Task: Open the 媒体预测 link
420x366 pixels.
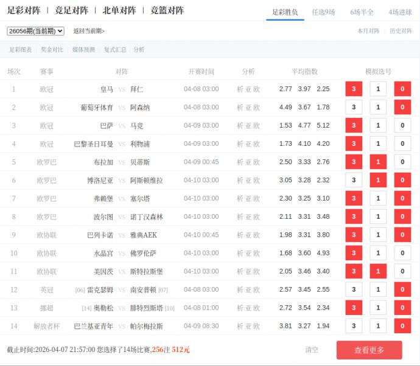Action: [83, 50]
